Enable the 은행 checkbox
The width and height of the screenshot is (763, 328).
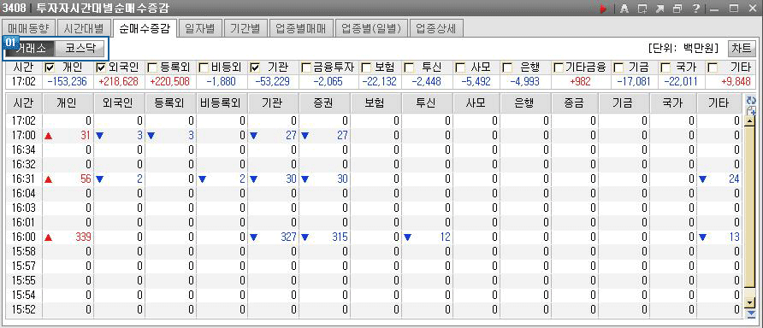[x=507, y=67]
